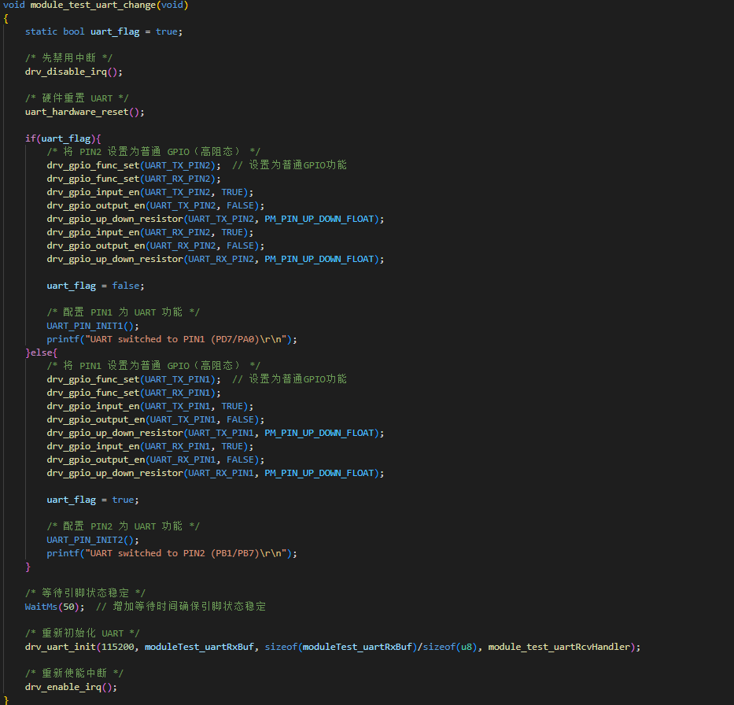734x705 pixels.
Task: Click the "重新初始化 UART" comment
Action: click(82, 633)
